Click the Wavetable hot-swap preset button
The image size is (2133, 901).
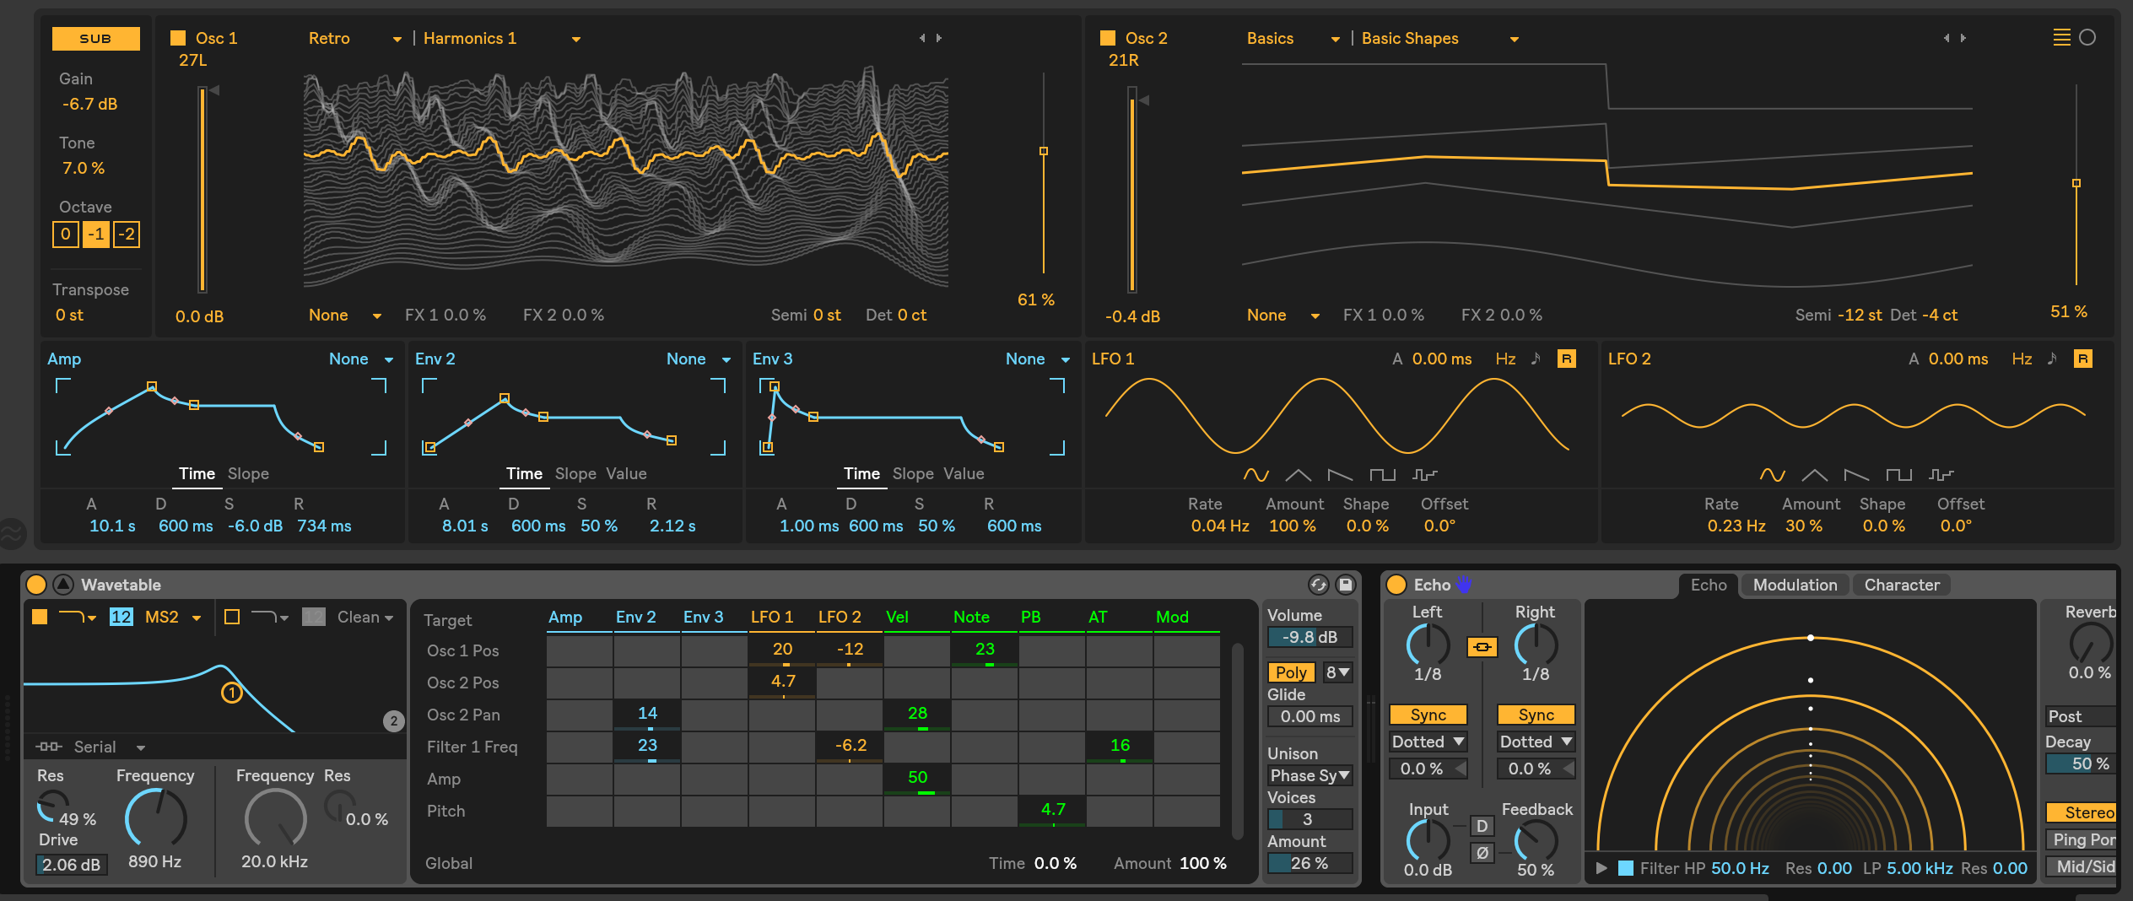(x=1319, y=584)
